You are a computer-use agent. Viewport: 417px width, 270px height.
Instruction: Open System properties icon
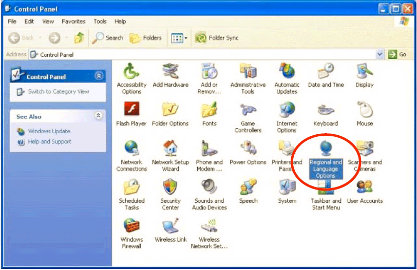click(287, 187)
